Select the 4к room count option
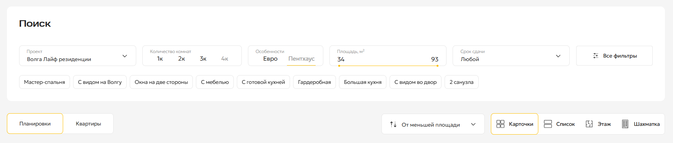Screen dimensions: 673x143 pos(225,59)
